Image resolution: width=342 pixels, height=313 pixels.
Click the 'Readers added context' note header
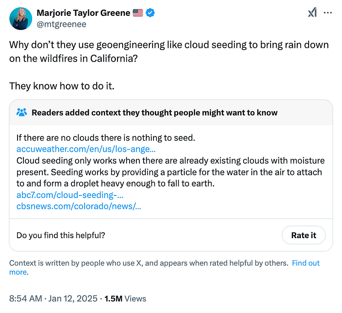click(x=154, y=113)
